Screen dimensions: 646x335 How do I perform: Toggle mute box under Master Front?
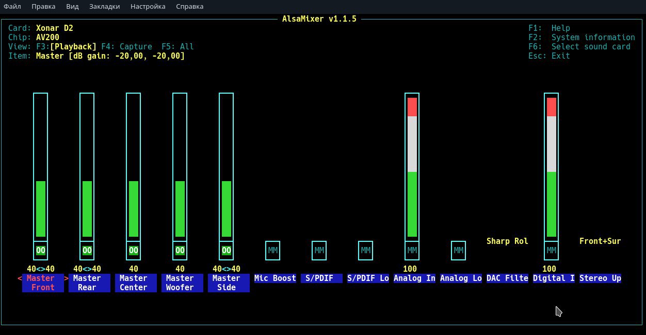[x=41, y=251]
